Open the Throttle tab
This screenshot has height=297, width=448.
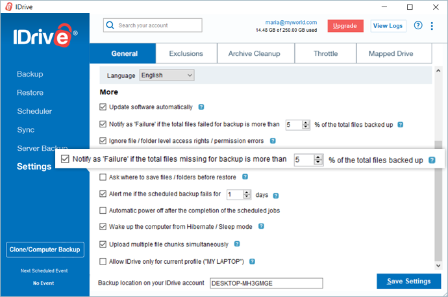(x=325, y=53)
